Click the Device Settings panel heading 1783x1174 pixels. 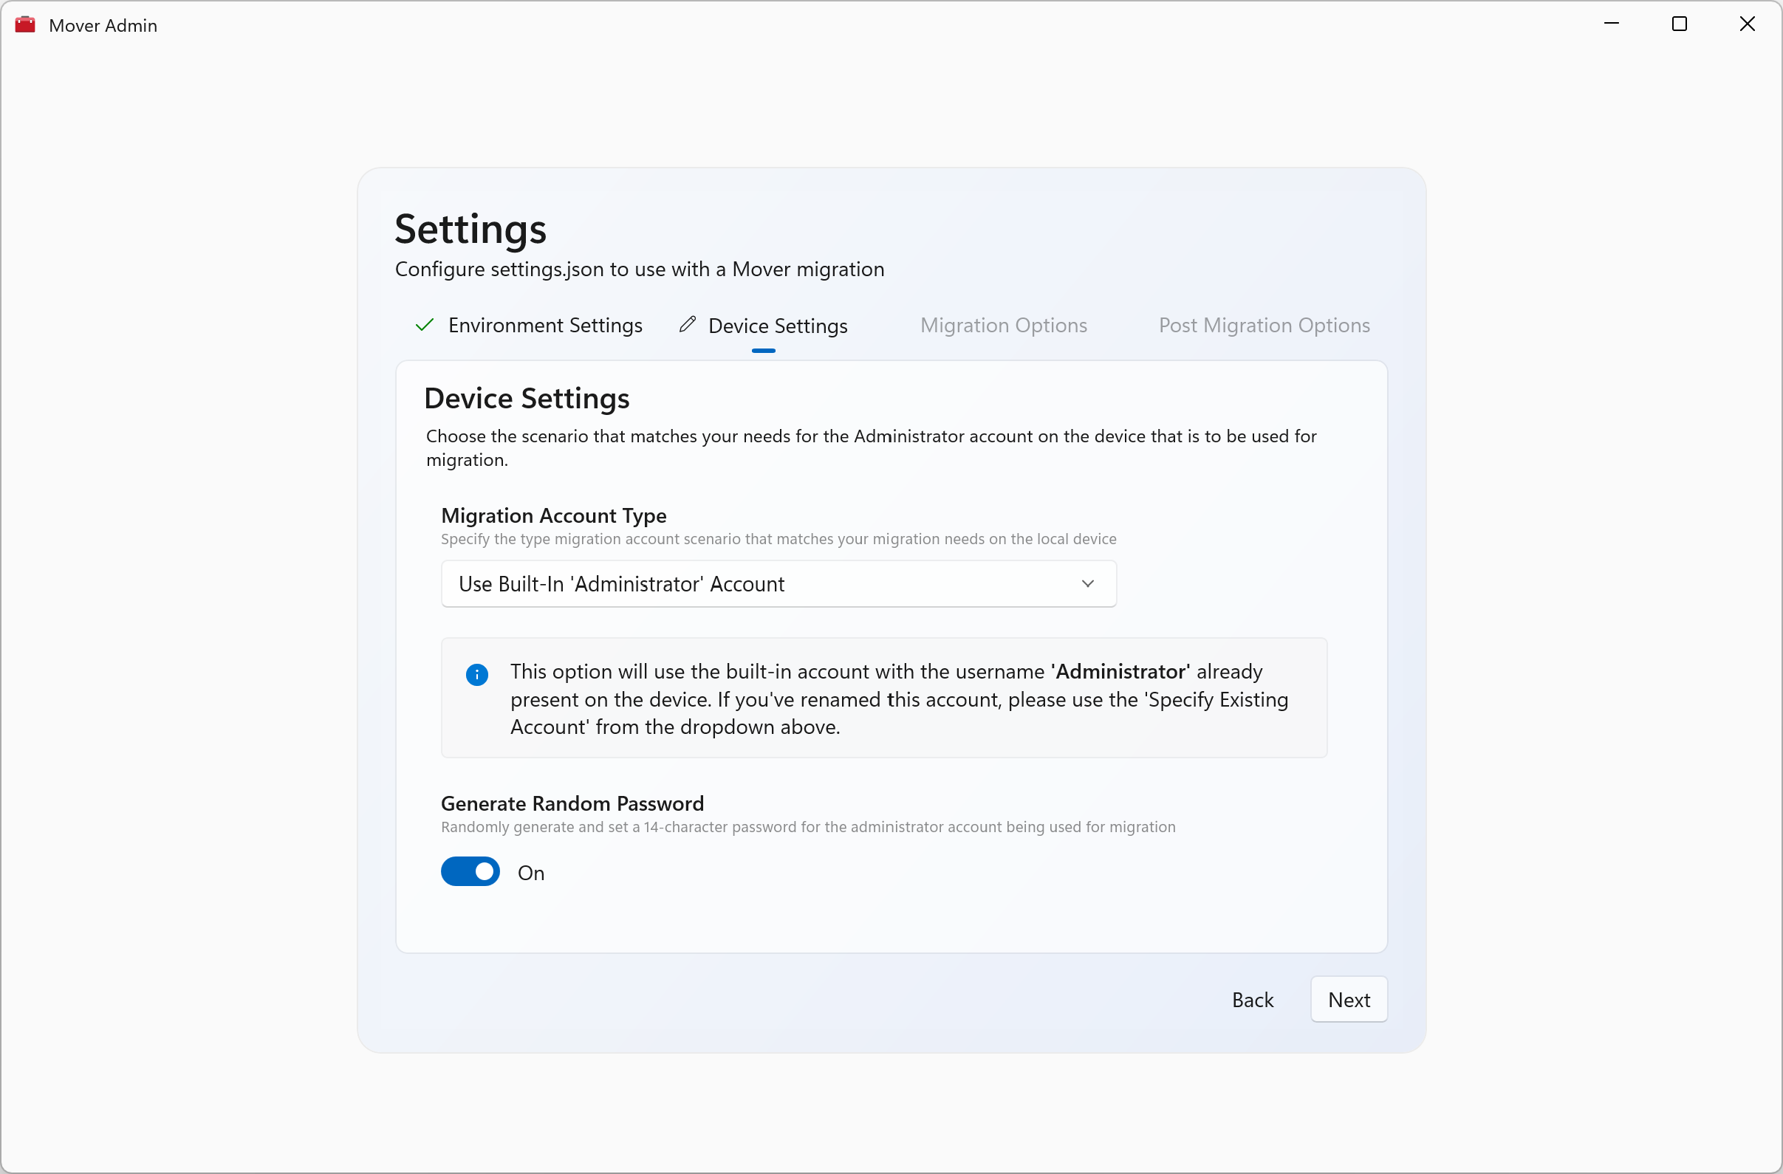(x=527, y=398)
